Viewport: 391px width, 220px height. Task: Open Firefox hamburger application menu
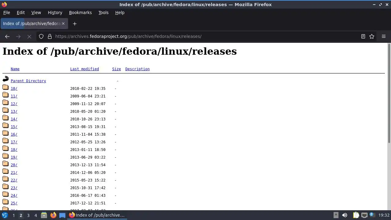point(384,36)
